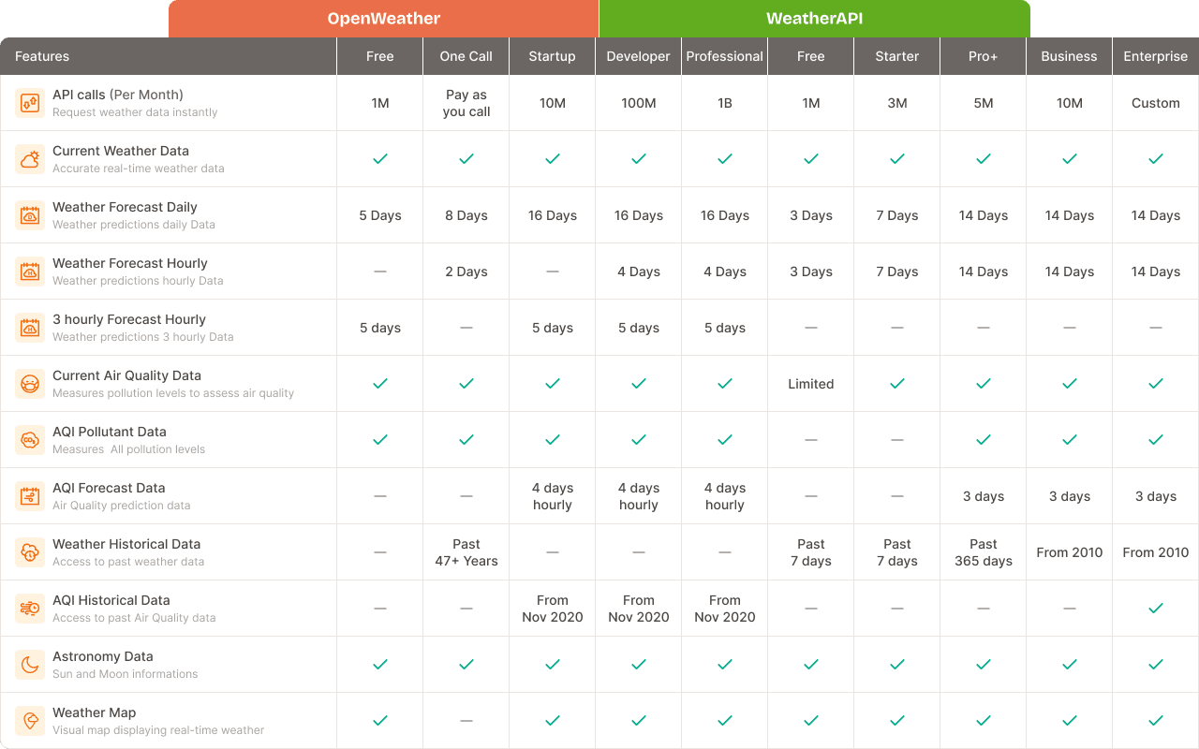Click the Current Air Quality Data mask icon
The width and height of the screenshot is (1199, 749).
click(x=30, y=384)
